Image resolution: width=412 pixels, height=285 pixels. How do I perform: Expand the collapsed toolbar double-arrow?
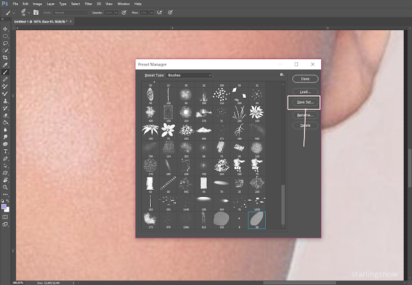pos(3,19)
